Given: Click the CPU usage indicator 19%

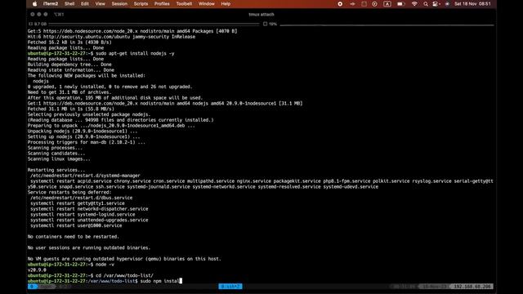Looking at the screenshot, I should click(x=270, y=24).
